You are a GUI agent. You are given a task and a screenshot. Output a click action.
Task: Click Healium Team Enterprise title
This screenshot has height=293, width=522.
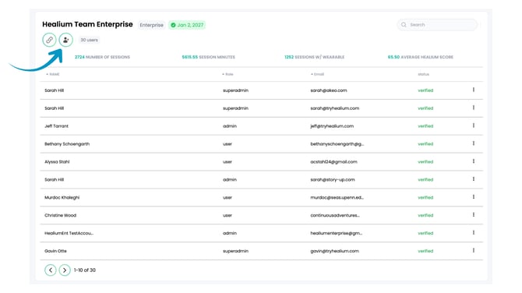click(87, 24)
